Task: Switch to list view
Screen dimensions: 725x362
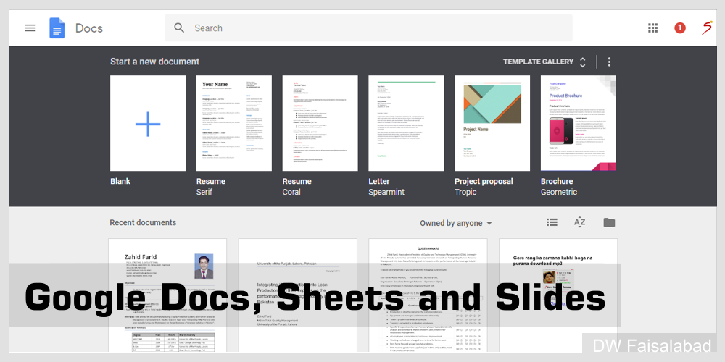Action: click(552, 222)
